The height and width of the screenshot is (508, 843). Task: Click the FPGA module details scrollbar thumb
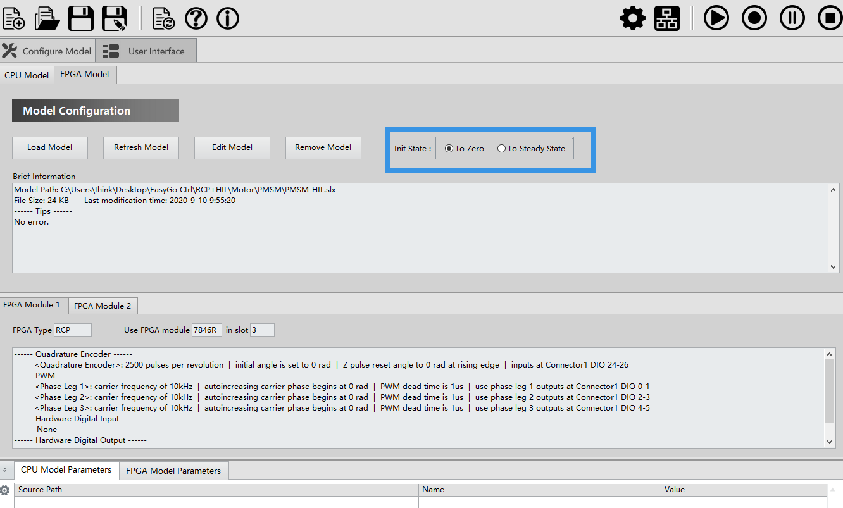point(830,391)
